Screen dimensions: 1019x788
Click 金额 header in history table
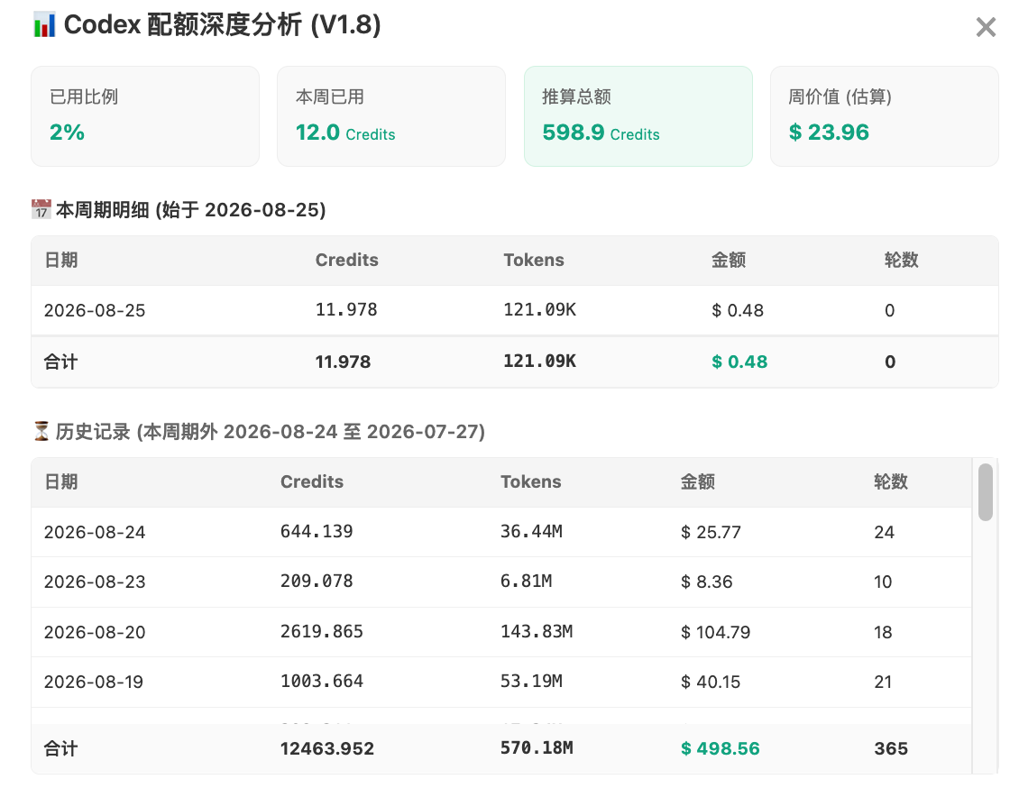coord(698,481)
